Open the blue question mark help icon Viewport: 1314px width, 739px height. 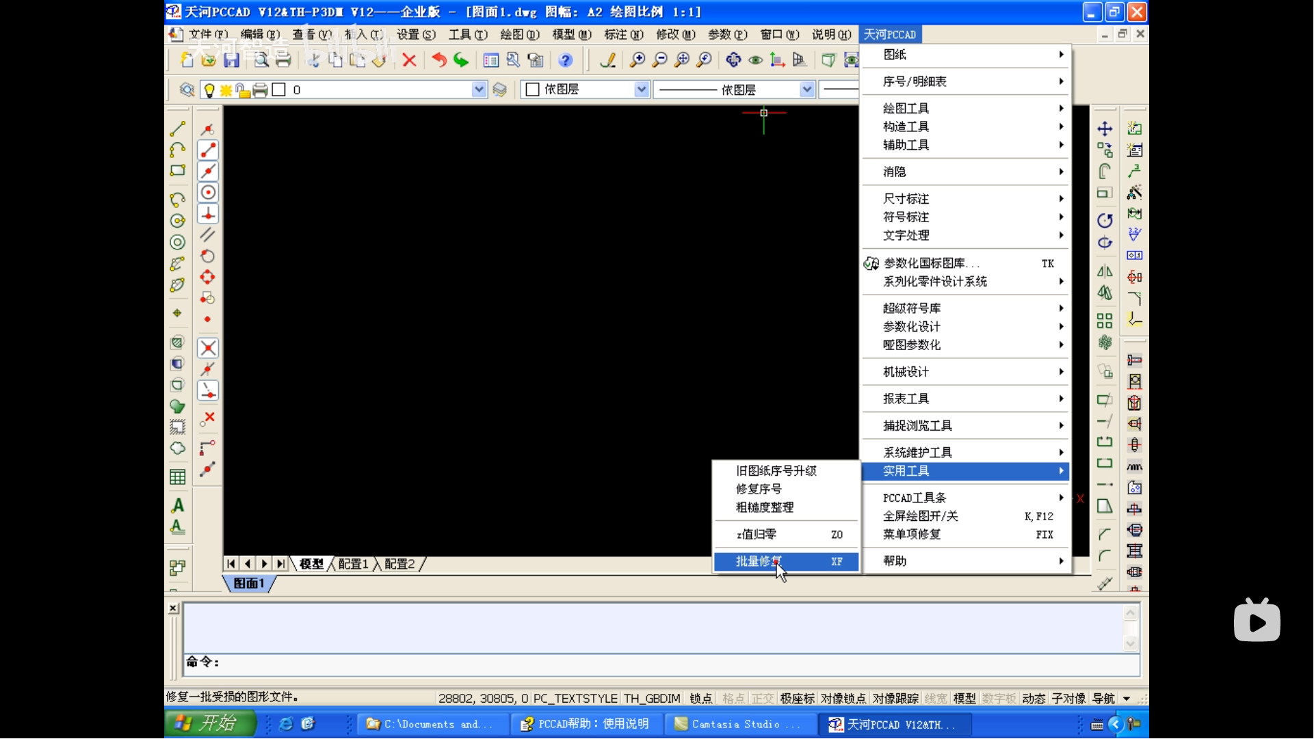pos(566,60)
